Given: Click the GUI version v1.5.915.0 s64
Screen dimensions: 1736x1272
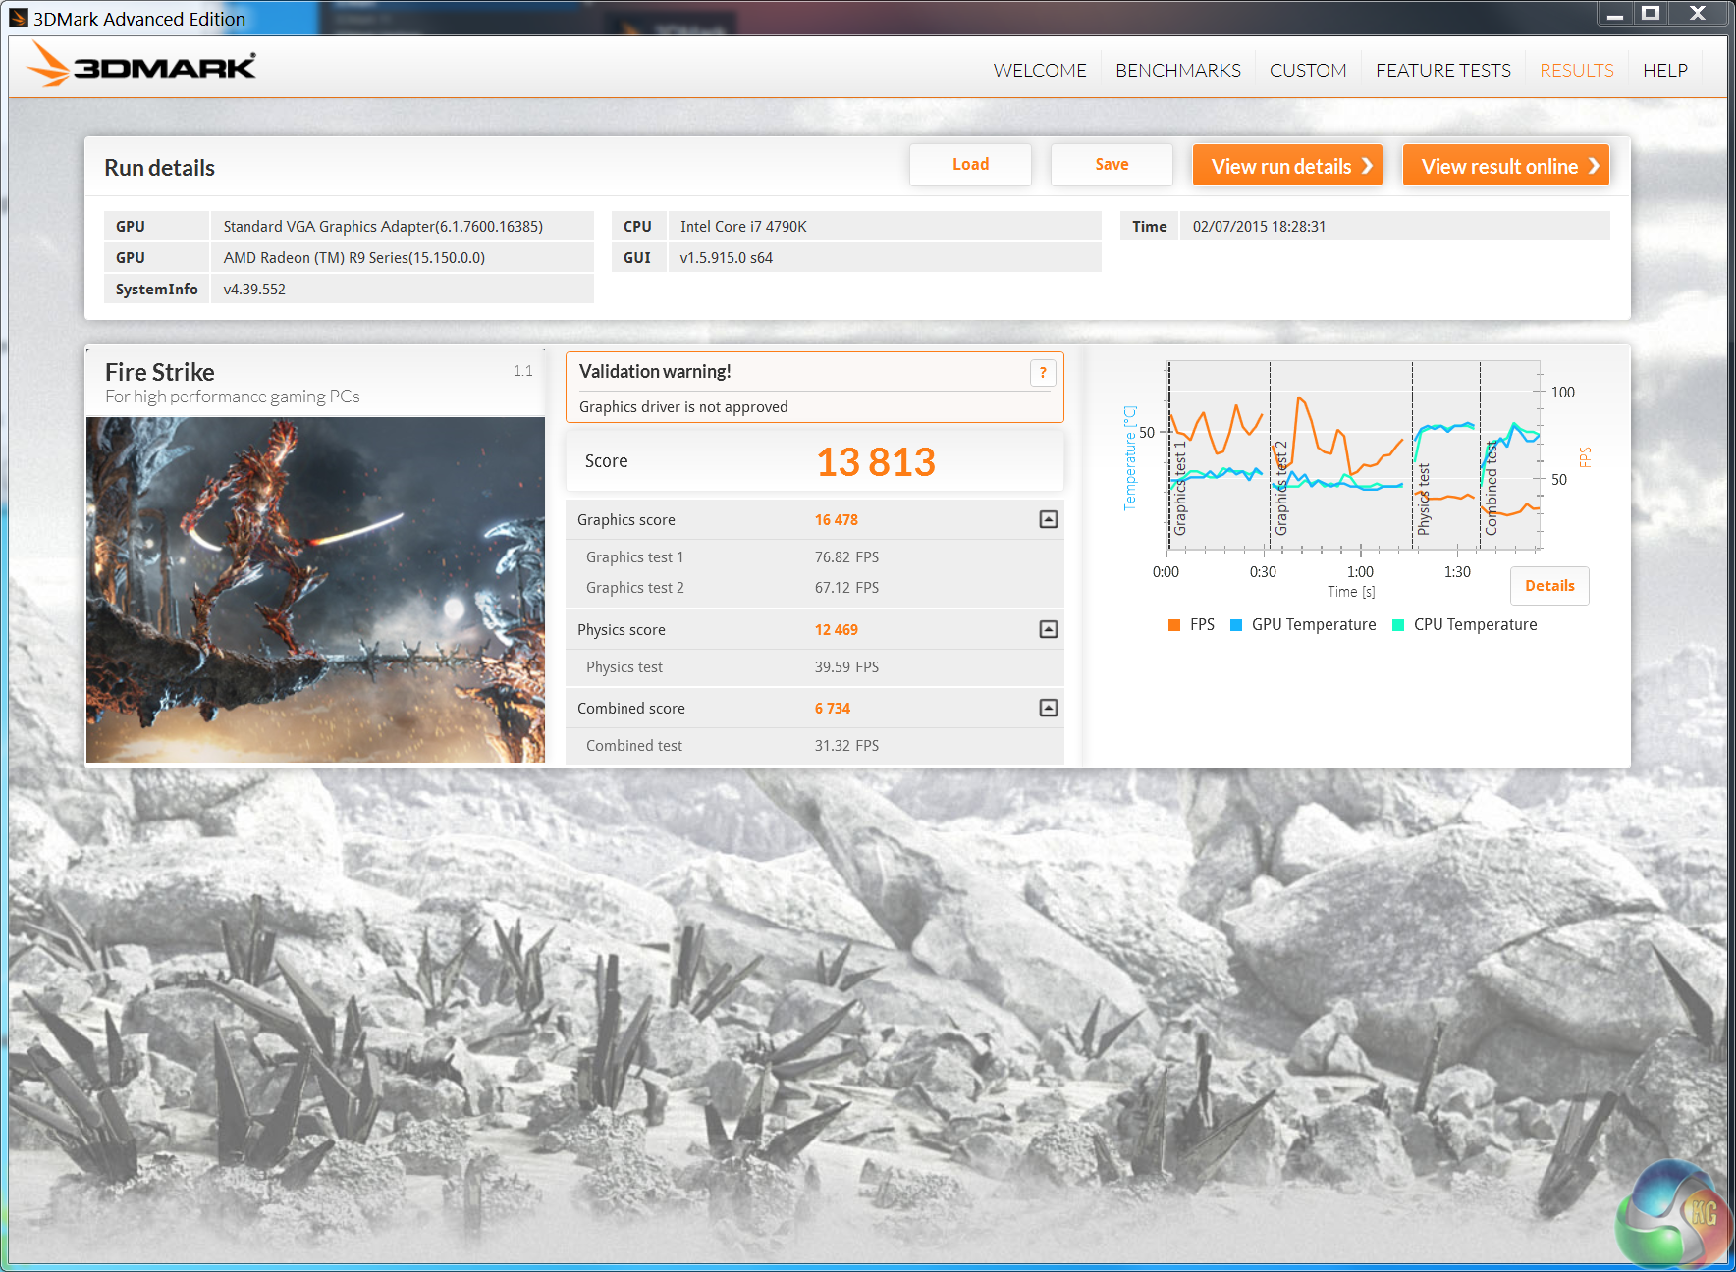Looking at the screenshot, I should 727,258.
